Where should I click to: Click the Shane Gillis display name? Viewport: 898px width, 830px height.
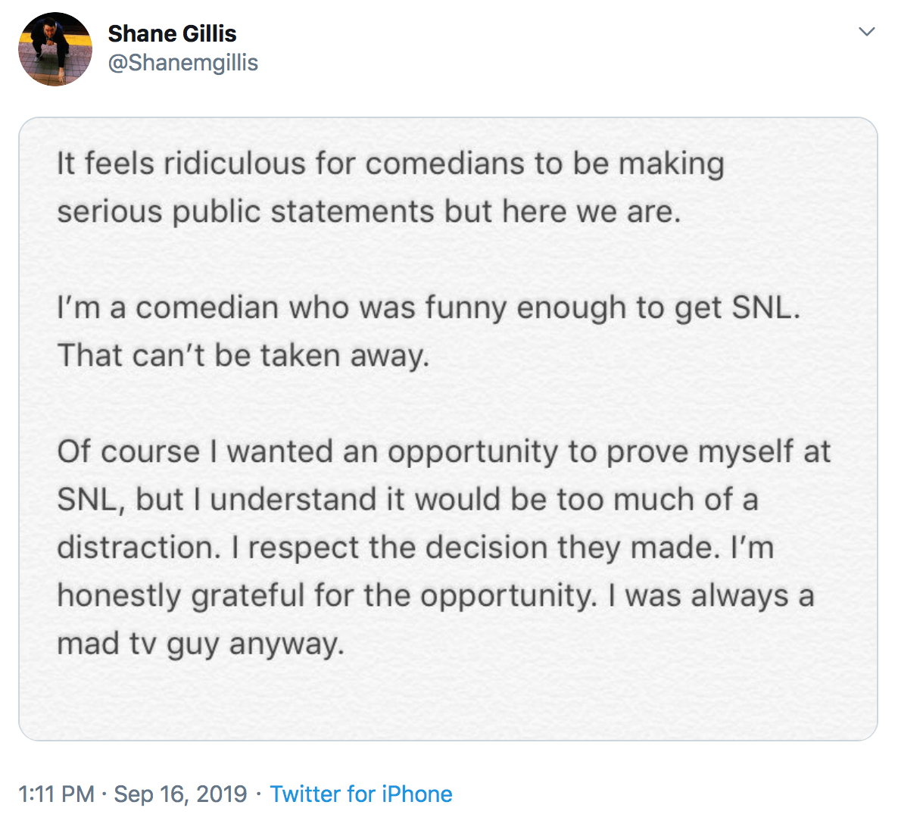click(172, 33)
